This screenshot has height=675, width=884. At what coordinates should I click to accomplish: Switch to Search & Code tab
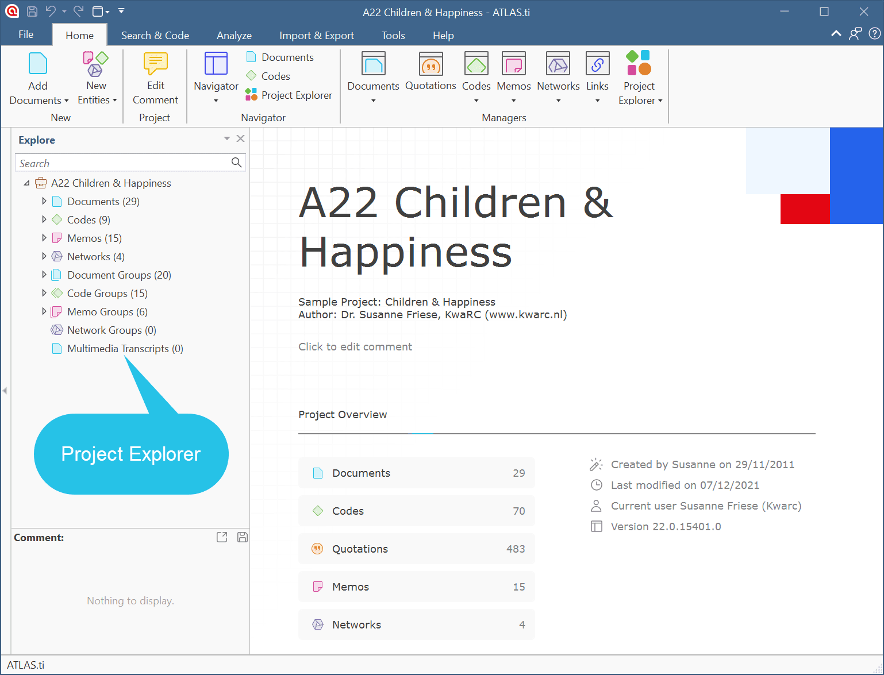[155, 35]
